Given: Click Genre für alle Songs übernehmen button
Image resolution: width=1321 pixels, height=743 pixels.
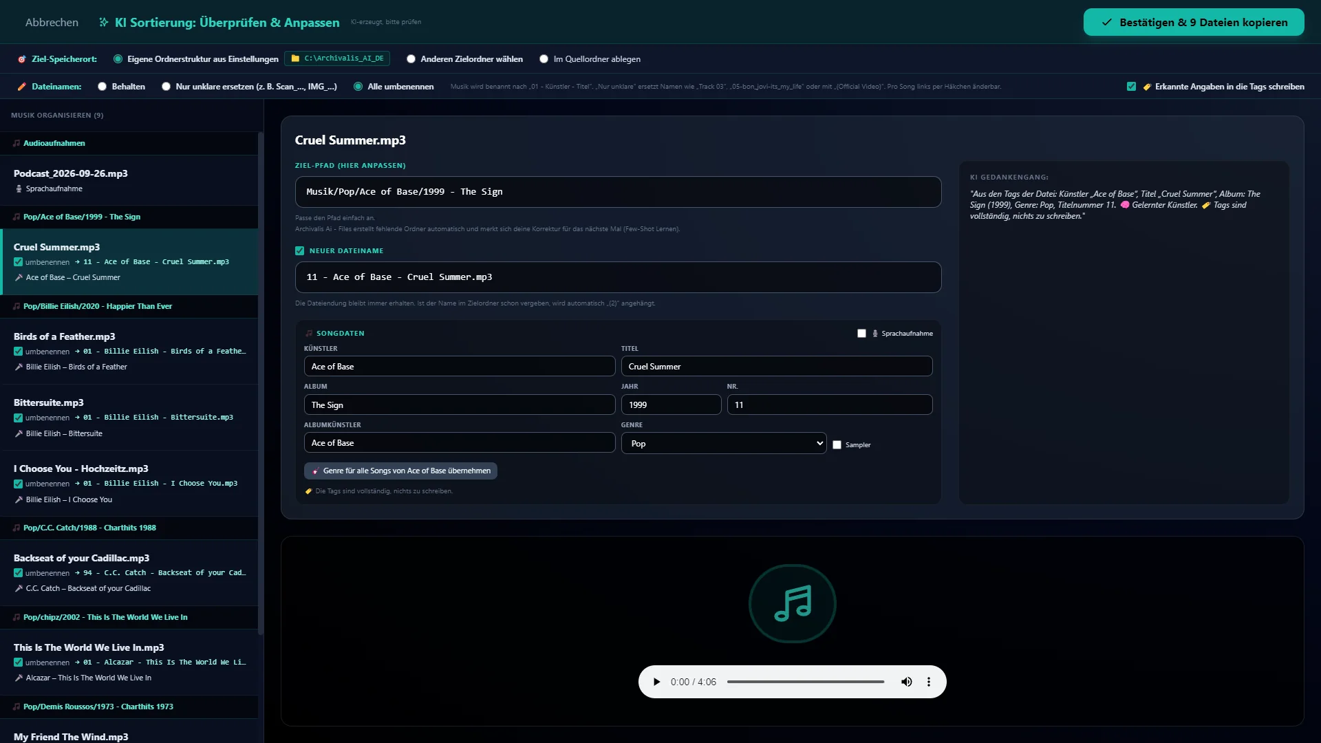Looking at the screenshot, I should coord(400,471).
